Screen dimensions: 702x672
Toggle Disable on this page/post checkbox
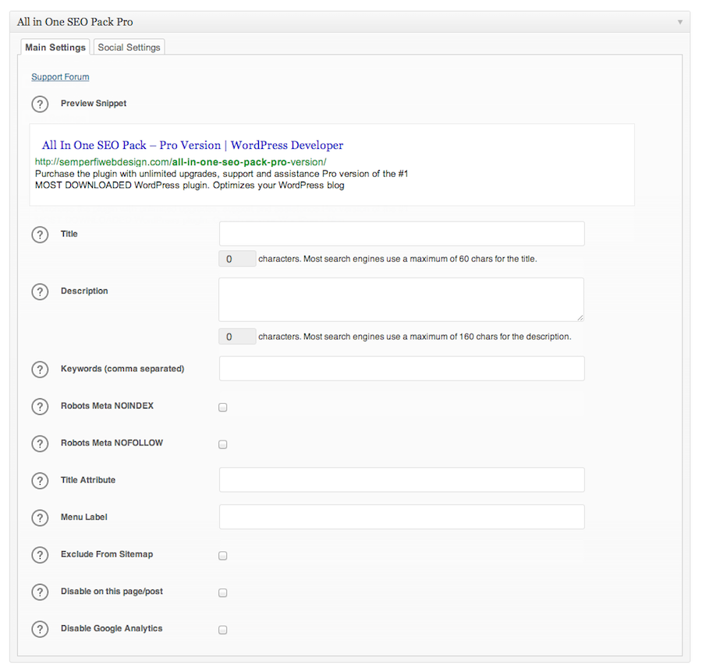223,593
